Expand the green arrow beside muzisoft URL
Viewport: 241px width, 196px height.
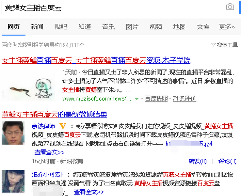[136, 99]
